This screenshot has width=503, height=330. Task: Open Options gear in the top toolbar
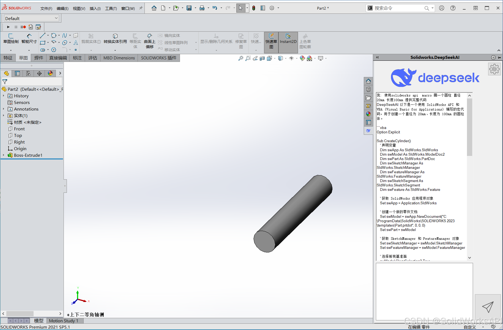[x=272, y=8]
